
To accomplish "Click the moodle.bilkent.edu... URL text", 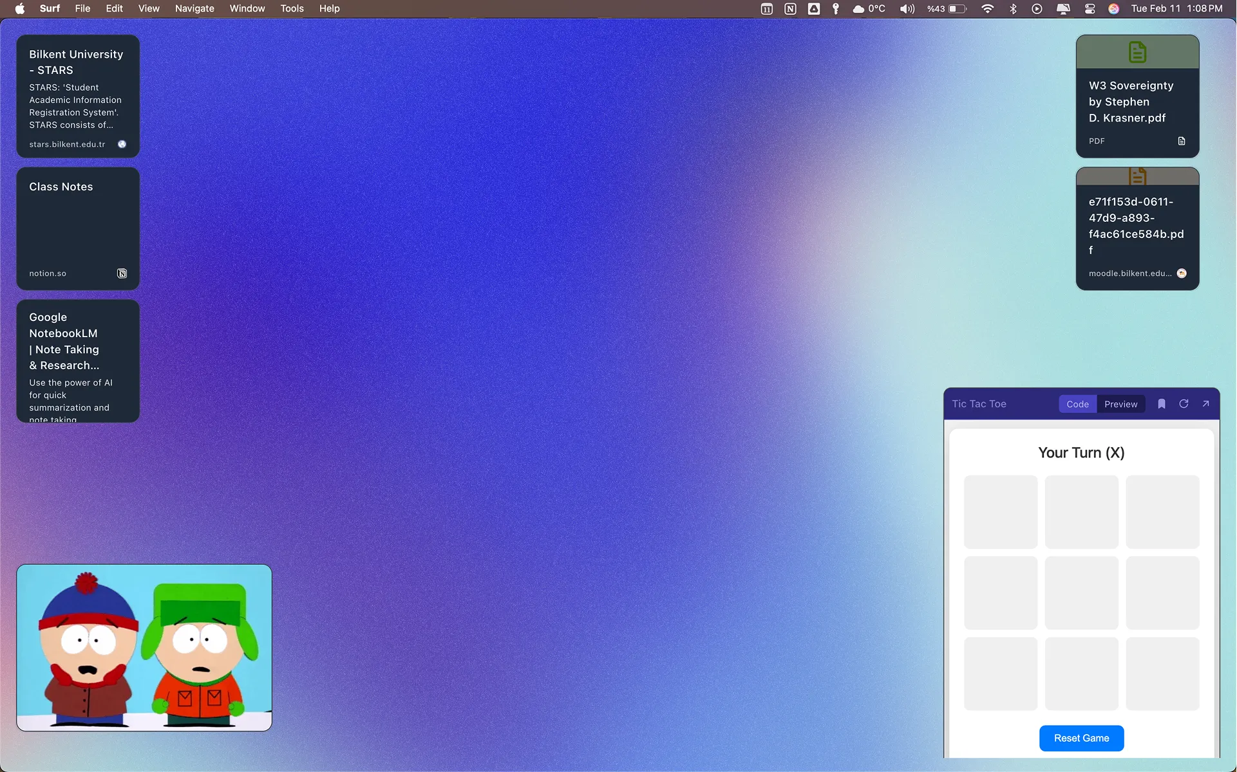I will (1130, 273).
